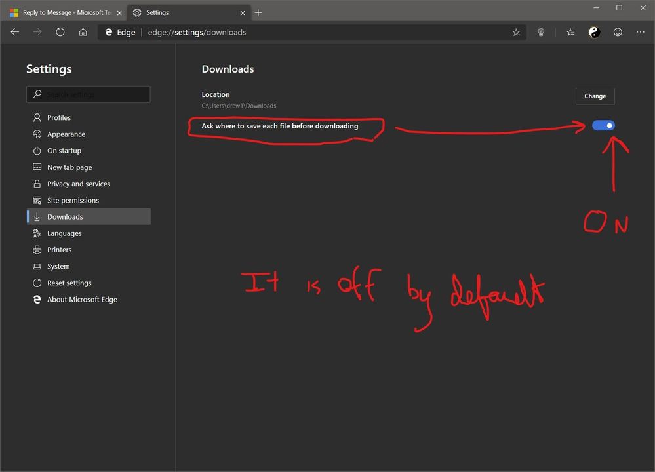Maximize the Edge window
Screen dimensions: 655x472
click(x=620, y=7)
